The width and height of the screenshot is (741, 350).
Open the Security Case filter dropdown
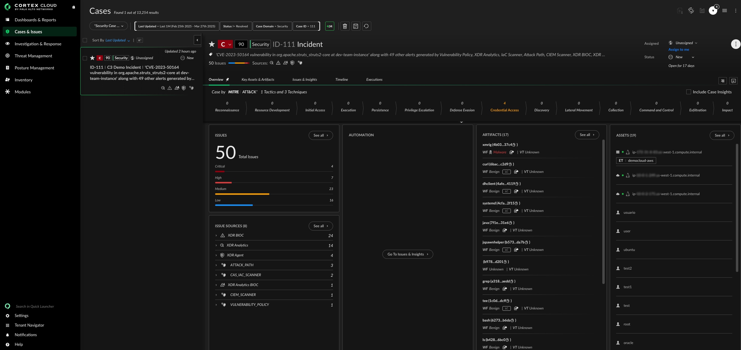tap(109, 26)
